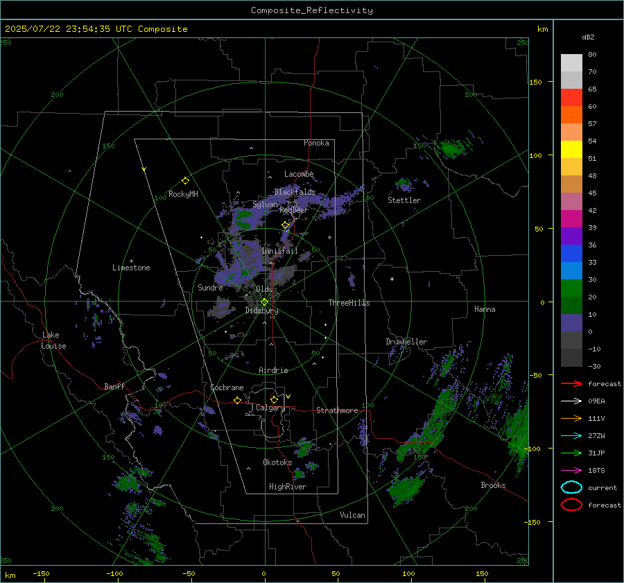
Task: Click the Ponoka city label
Action: point(316,143)
